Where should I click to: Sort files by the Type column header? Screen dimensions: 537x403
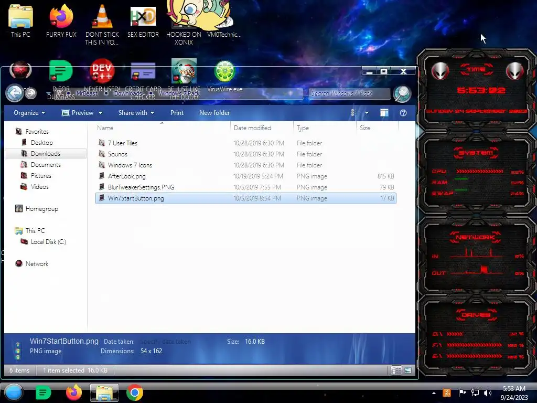(x=303, y=128)
